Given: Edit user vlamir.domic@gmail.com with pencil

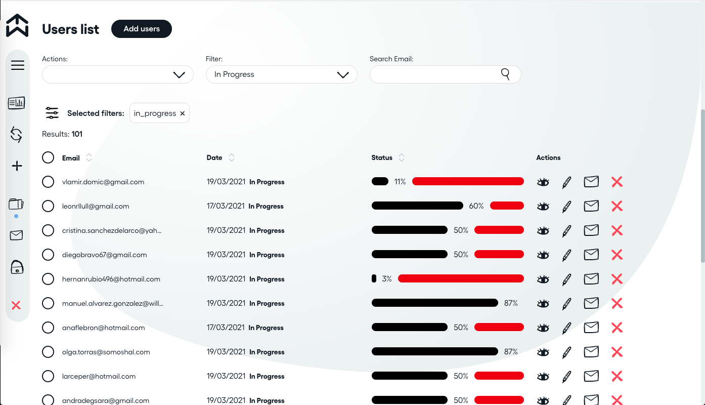Looking at the screenshot, I should point(567,182).
